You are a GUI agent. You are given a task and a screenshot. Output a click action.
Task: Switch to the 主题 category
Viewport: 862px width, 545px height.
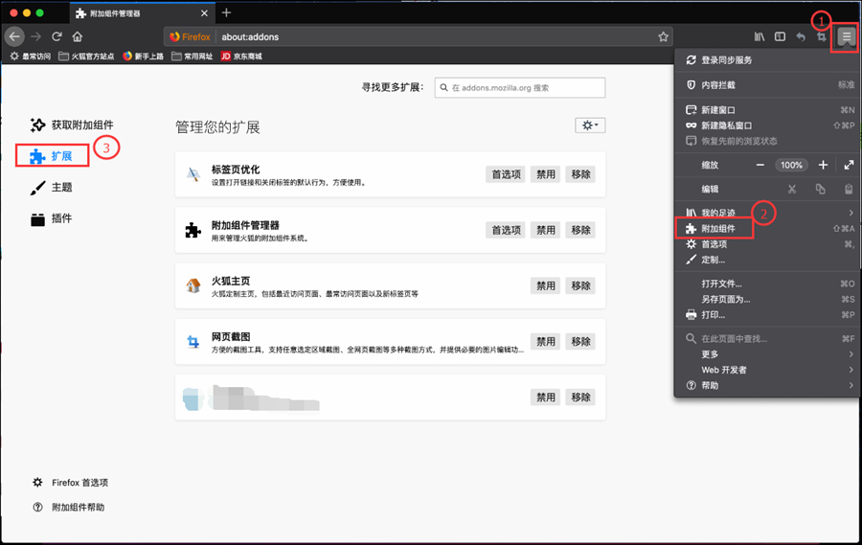point(61,188)
